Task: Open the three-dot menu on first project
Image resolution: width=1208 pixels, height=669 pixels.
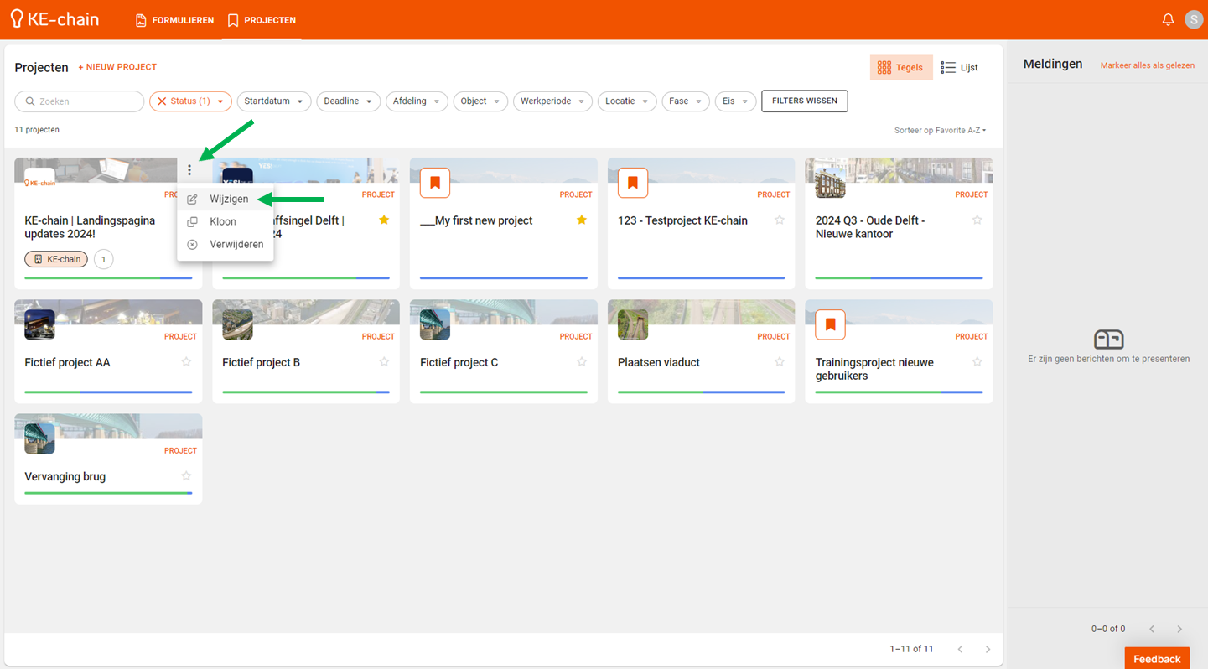Action: (x=189, y=170)
